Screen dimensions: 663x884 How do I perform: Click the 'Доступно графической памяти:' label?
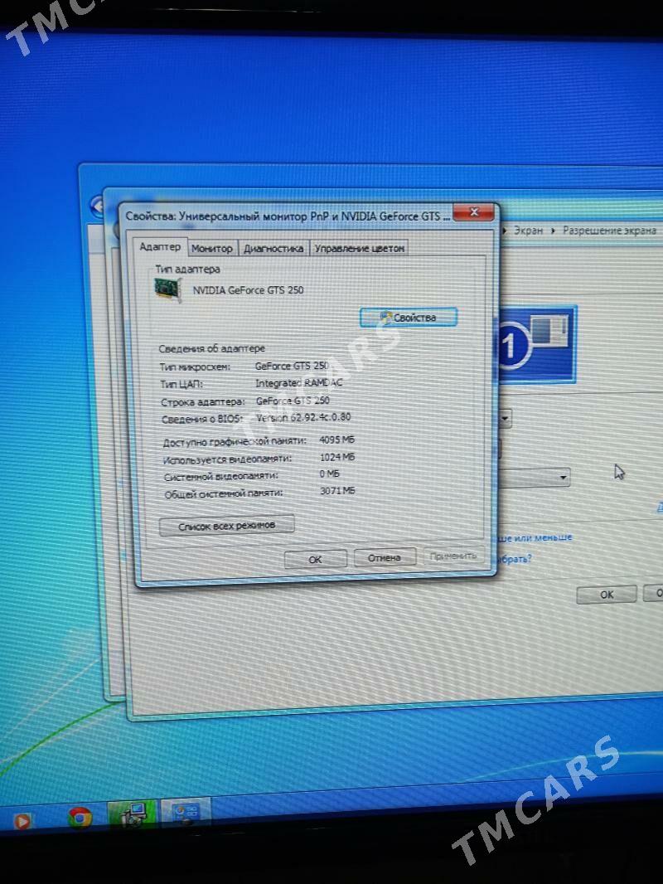(x=235, y=441)
